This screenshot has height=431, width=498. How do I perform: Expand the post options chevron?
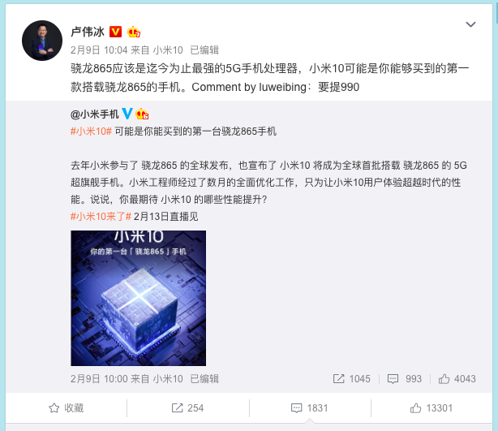[470, 24]
